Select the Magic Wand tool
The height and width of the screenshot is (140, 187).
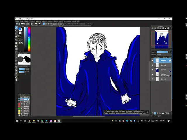[16, 58]
